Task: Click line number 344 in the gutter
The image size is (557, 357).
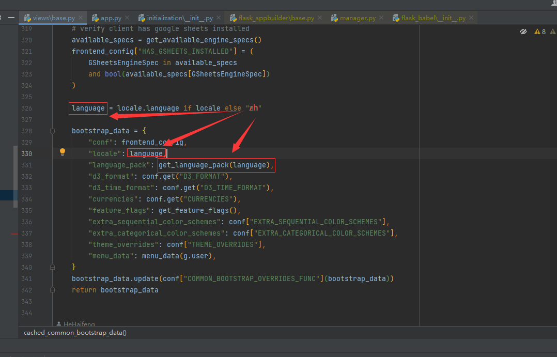Action: coord(27,313)
